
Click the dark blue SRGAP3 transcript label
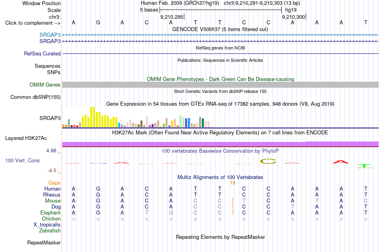pos(50,41)
